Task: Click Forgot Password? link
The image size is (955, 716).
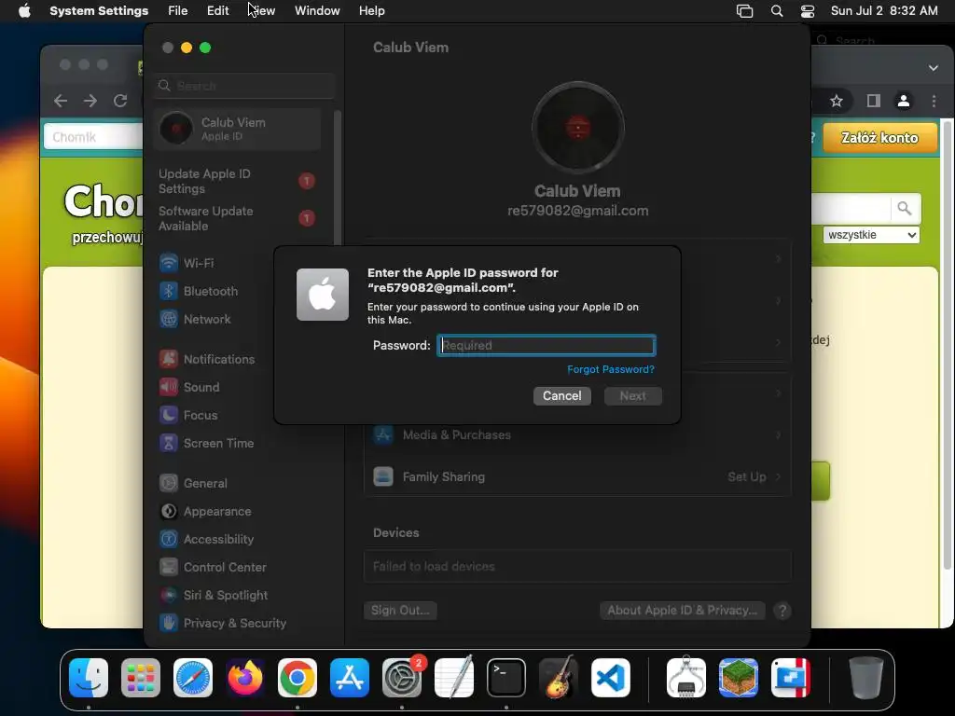Action: 611,369
